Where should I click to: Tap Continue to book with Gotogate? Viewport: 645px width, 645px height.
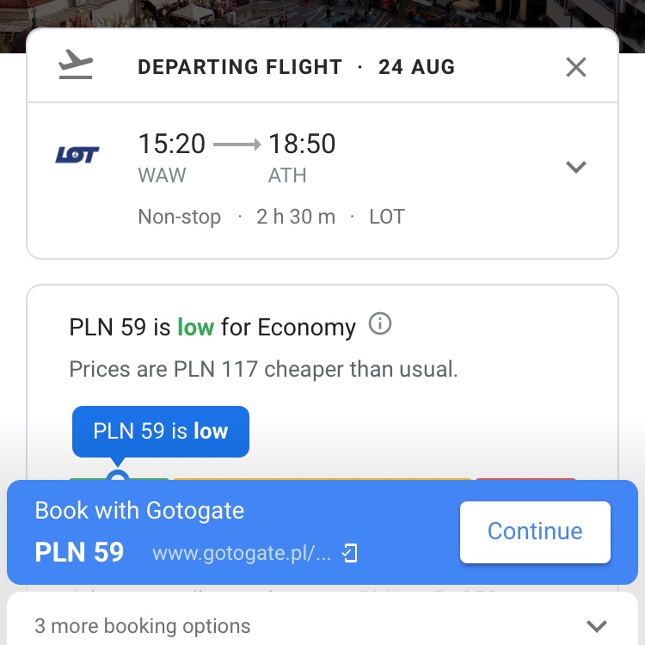click(535, 531)
